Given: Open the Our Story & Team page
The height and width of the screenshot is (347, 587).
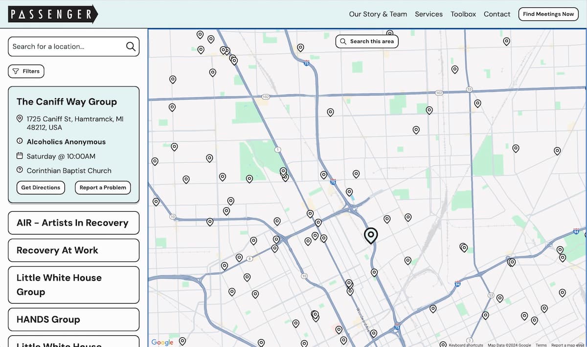Looking at the screenshot, I should 378,14.
